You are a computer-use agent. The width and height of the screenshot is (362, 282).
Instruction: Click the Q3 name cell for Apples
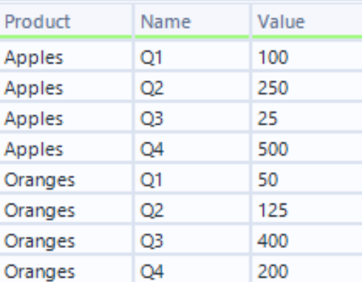coord(192,118)
